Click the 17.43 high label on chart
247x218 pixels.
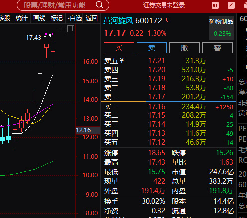[33, 38]
